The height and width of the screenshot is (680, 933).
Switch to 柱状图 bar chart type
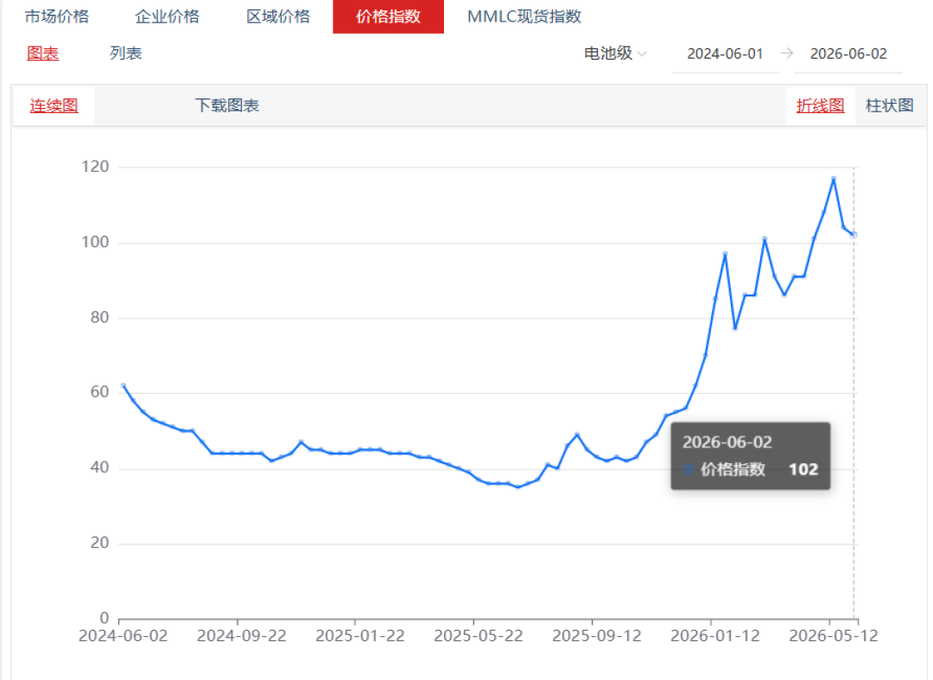[x=890, y=106]
